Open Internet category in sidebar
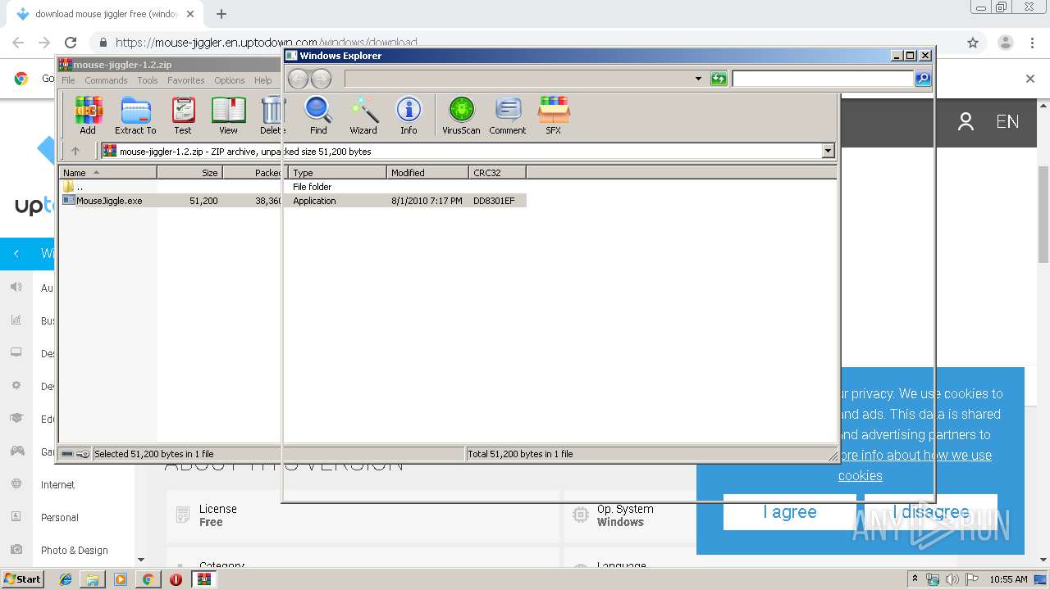The width and height of the screenshot is (1050, 590). 57,485
